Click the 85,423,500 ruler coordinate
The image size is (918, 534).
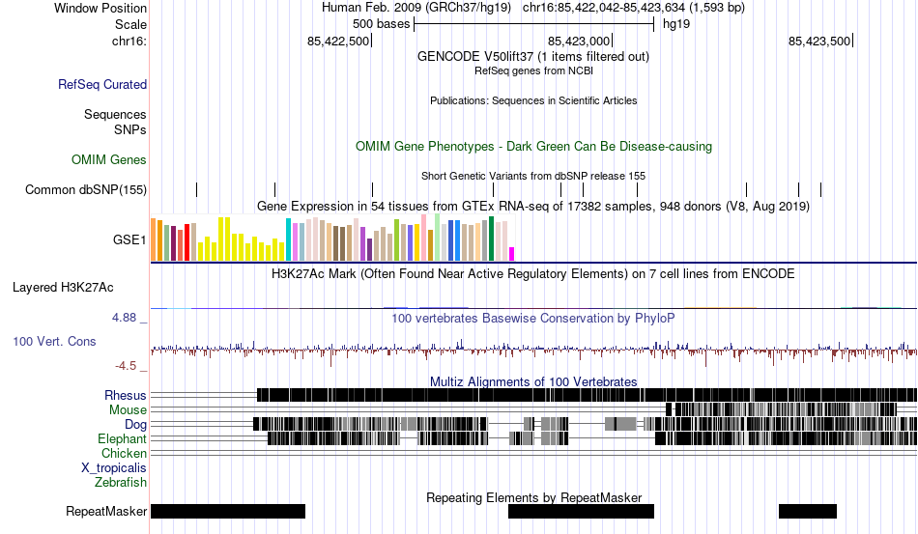click(x=819, y=41)
